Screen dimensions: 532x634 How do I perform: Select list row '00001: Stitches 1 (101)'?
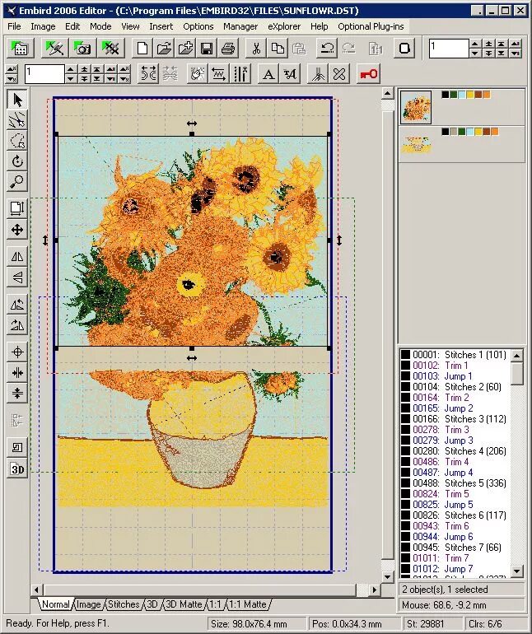pyautogui.click(x=455, y=355)
